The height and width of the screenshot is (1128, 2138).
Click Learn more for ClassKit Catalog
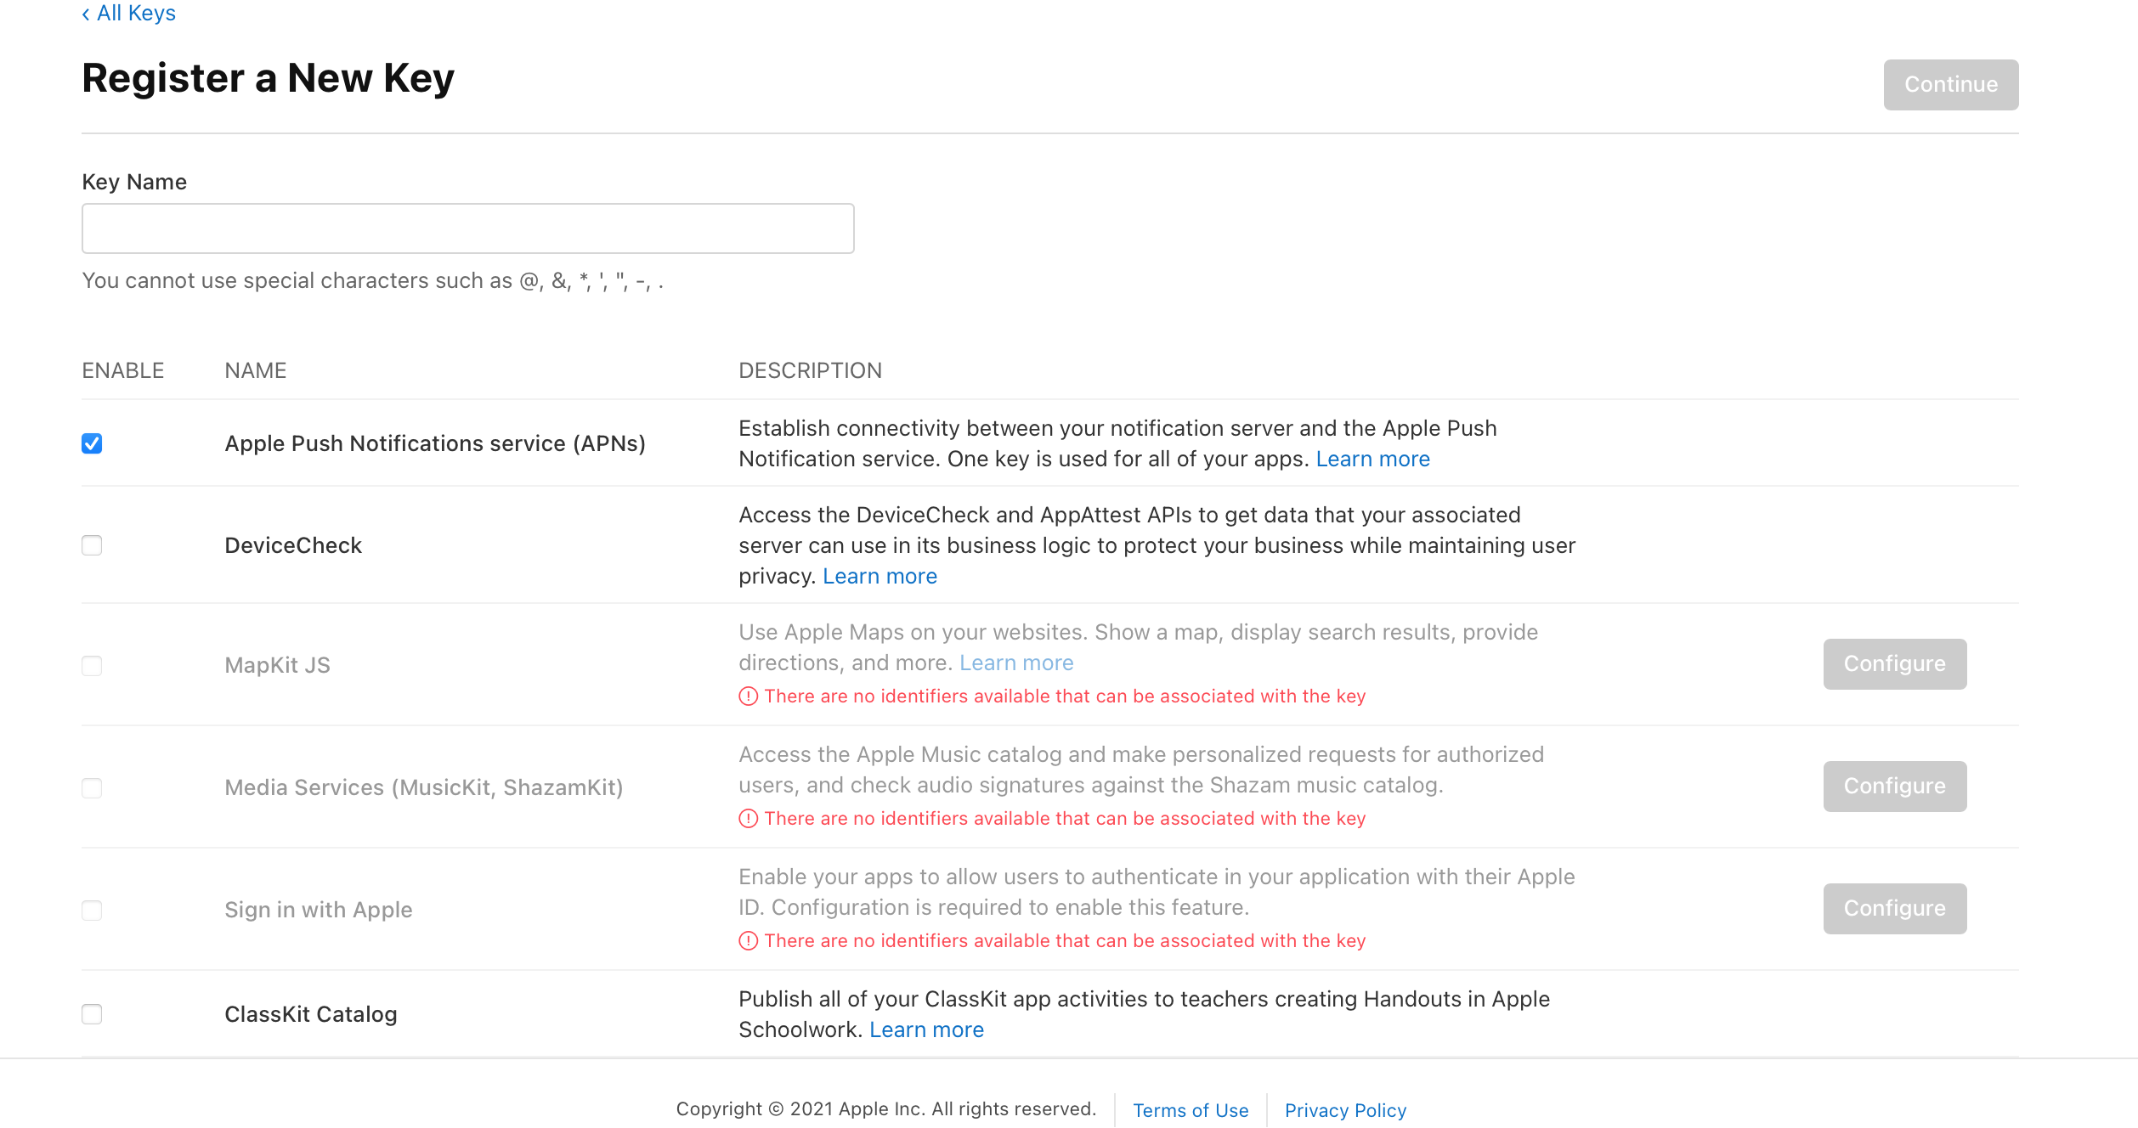click(x=926, y=1029)
